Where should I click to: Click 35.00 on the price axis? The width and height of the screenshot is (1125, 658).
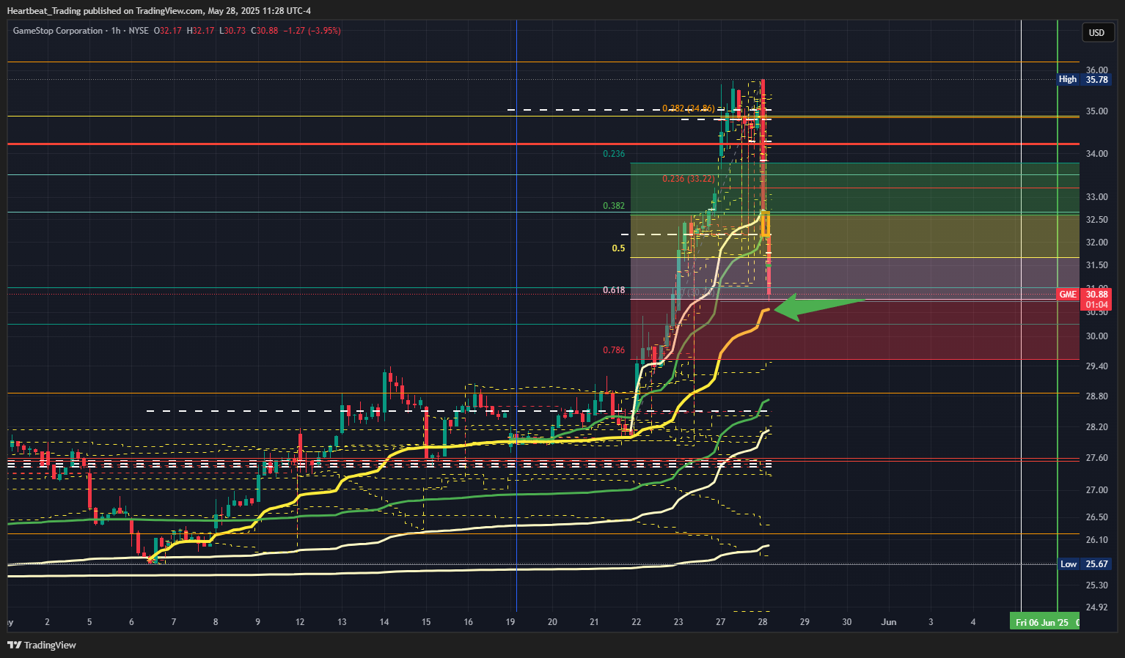click(x=1097, y=111)
